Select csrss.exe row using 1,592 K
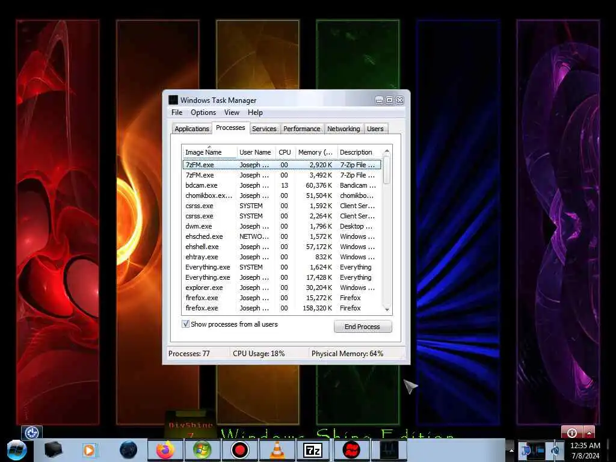This screenshot has width=616, height=462. (282, 206)
